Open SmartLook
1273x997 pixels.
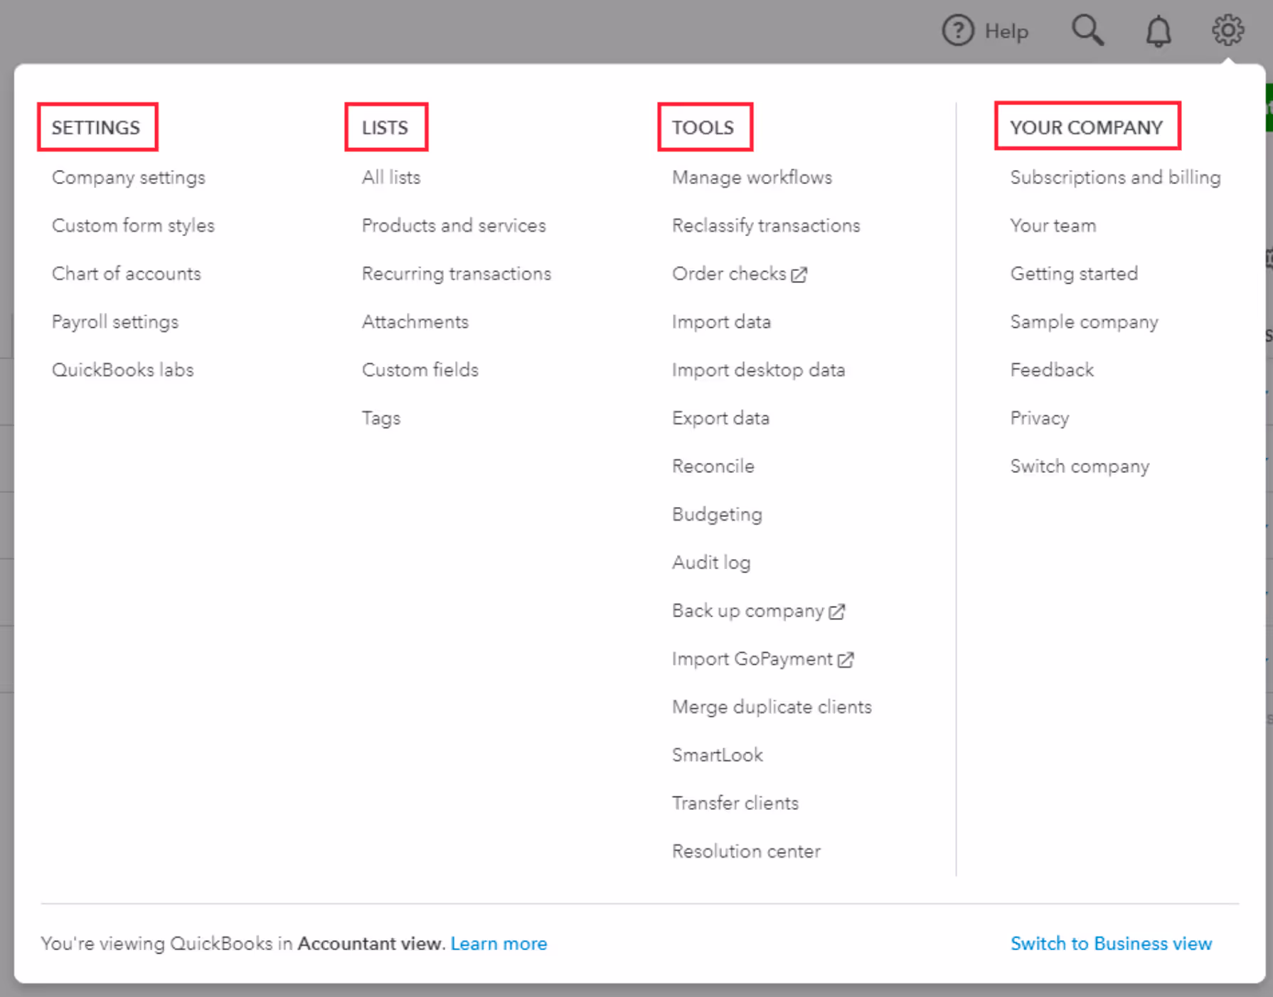pyautogui.click(x=718, y=755)
